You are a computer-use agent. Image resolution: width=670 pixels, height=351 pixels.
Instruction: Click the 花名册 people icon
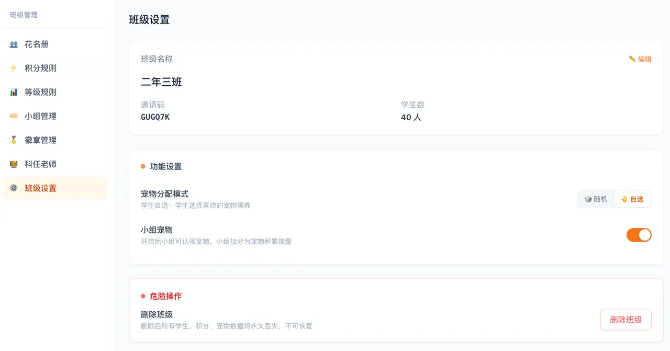pyautogui.click(x=14, y=44)
